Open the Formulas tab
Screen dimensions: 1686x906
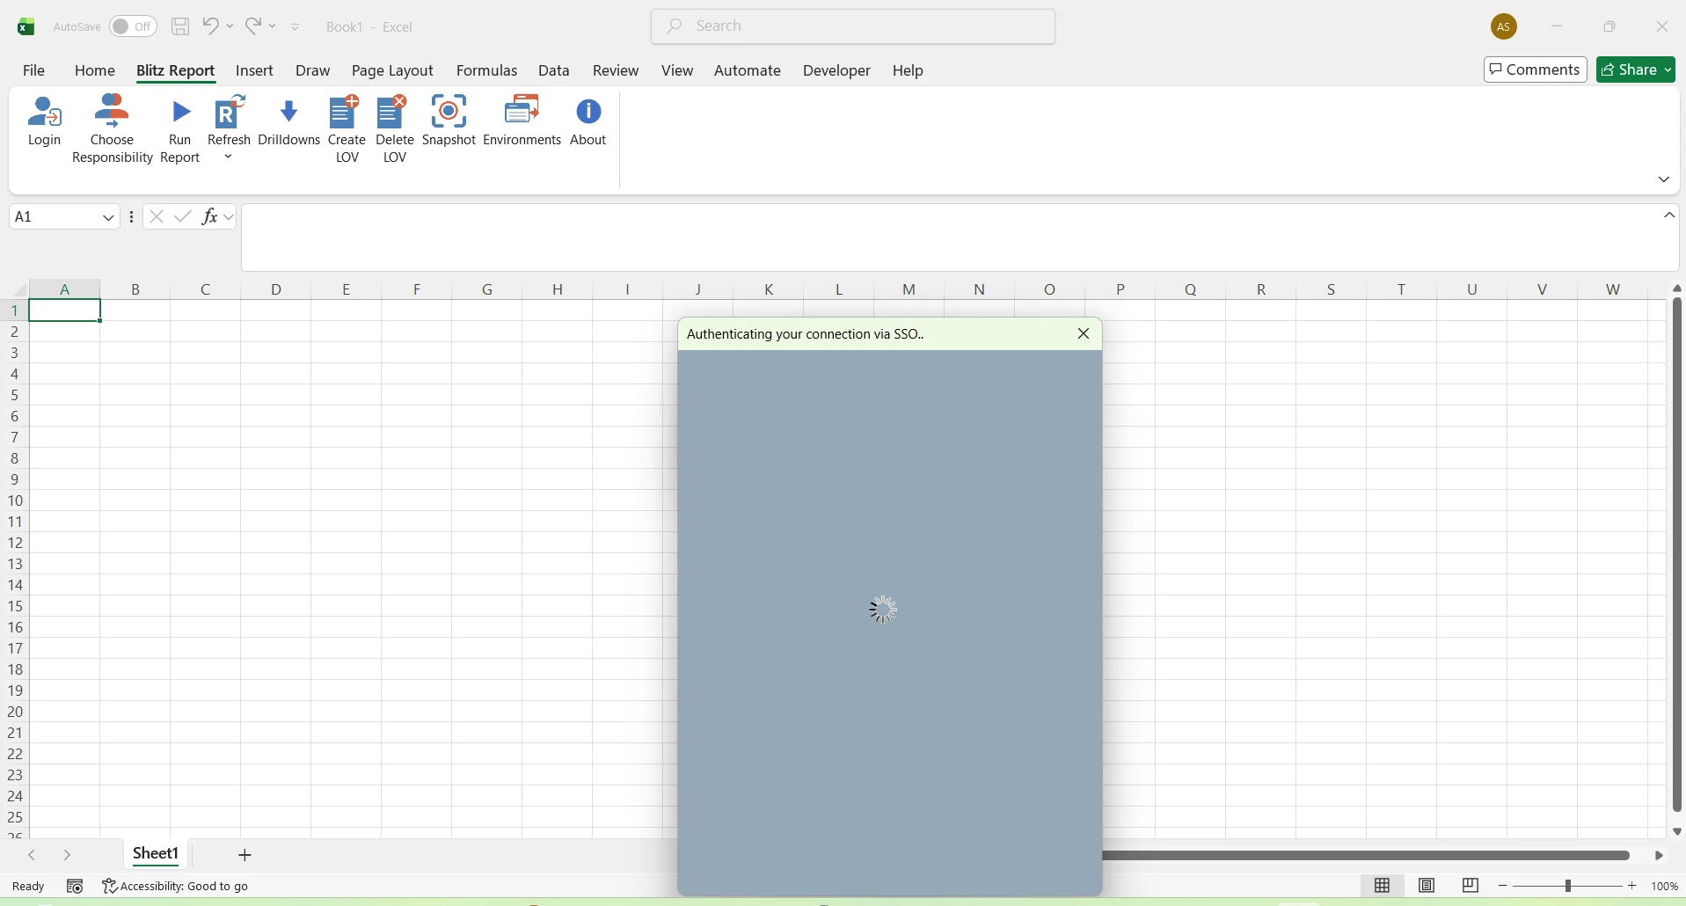tap(487, 70)
